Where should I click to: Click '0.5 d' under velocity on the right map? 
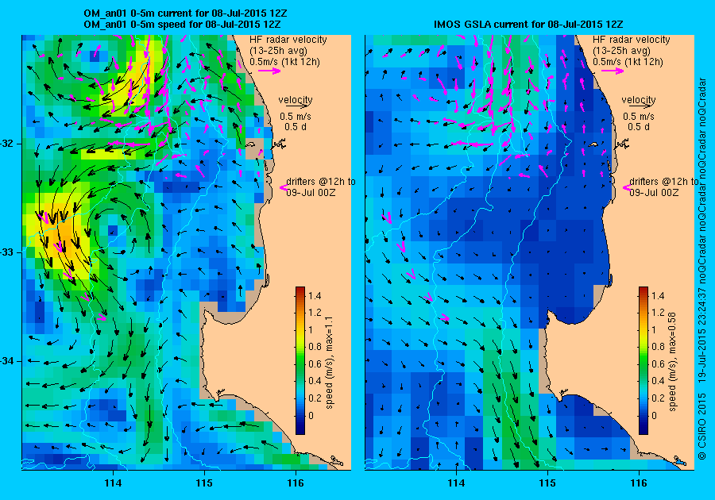click(x=639, y=127)
